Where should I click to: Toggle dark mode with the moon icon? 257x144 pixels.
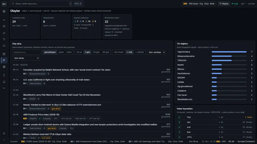point(4,133)
